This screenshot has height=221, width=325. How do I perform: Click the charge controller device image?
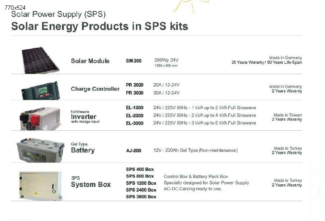41,91
